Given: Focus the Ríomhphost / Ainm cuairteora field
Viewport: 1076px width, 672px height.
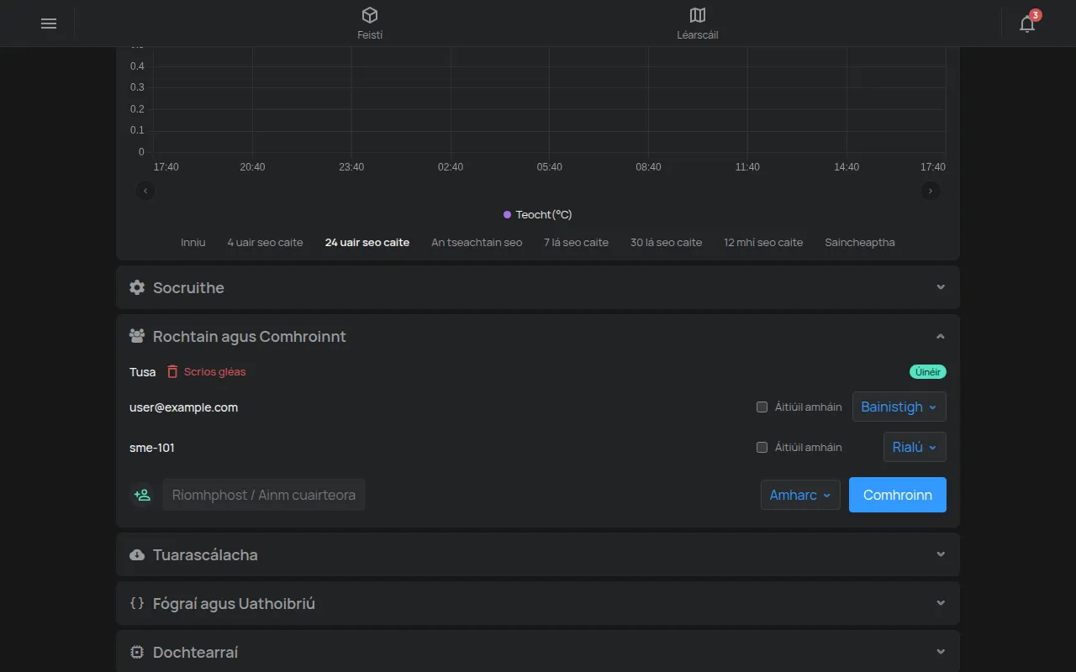Looking at the screenshot, I should click(x=264, y=495).
